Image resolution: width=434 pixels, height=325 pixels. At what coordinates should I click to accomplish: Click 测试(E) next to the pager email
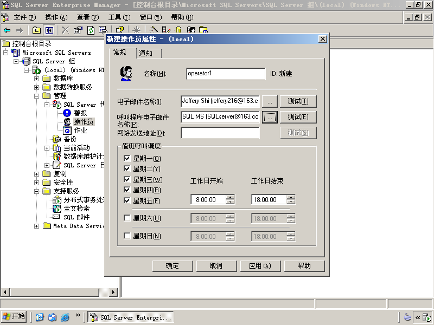pyautogui.click(x=298, y=117)
